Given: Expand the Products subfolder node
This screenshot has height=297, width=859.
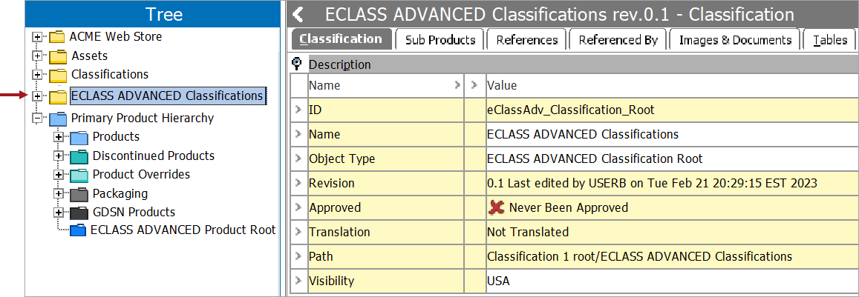Looking at the screenshot, I should click(x=59, y=137).
